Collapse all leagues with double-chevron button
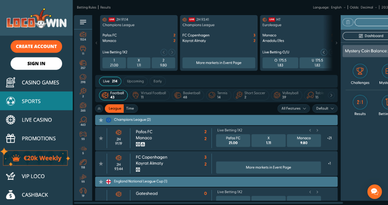The height and width of the screenshot is (205, 388). pos(99,109)
